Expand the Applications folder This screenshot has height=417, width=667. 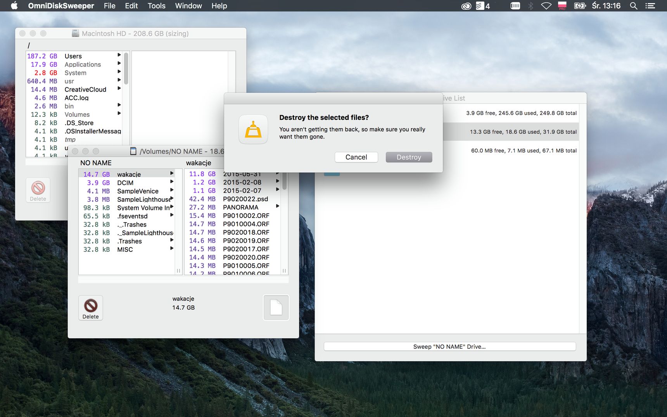point(119,63)
